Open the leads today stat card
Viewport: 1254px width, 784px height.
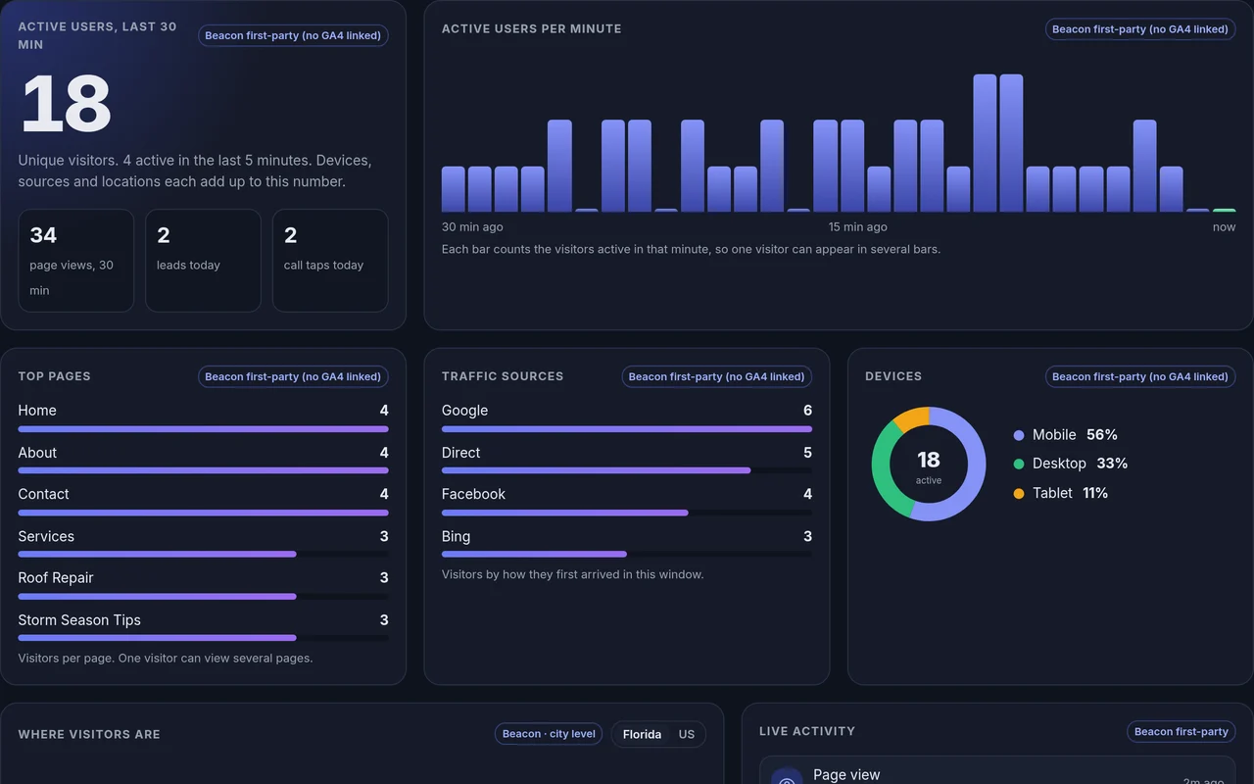click(x=203, y=261)
